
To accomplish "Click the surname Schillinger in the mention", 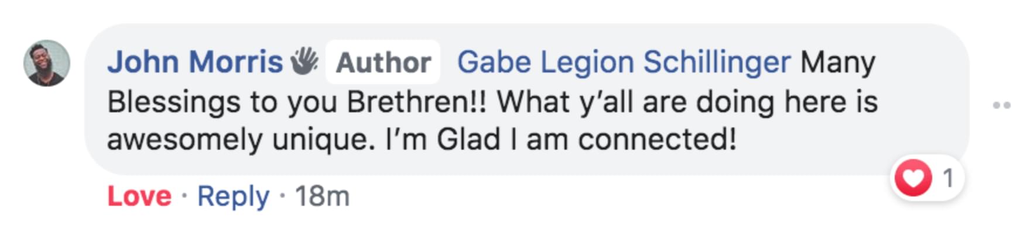I will [717, 63].
